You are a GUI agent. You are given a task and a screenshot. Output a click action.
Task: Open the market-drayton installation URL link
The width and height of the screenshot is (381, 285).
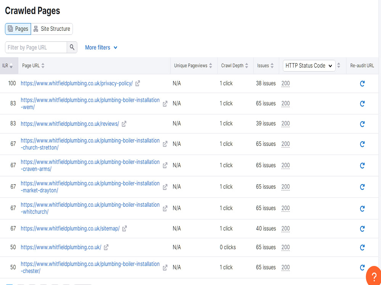click(90, 187)
